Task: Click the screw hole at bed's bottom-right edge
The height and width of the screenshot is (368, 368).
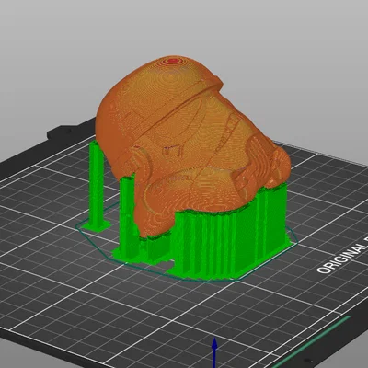Action: 306,361
